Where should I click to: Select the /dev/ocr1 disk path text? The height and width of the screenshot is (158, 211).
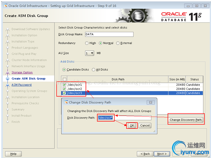75,85
